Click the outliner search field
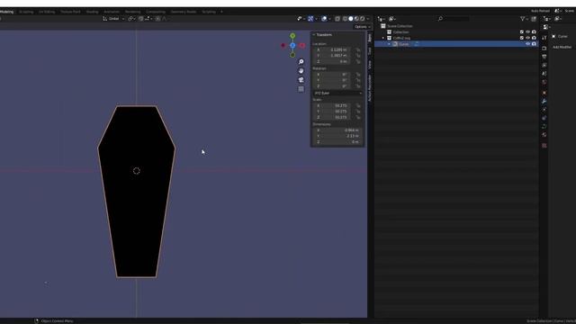Viewport: 576px width, 324px height. coord(454,19)
